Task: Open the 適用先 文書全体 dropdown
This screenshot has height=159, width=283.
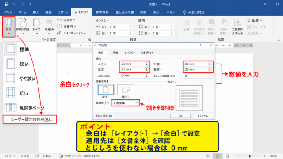Action: click(x=125, y=103)
